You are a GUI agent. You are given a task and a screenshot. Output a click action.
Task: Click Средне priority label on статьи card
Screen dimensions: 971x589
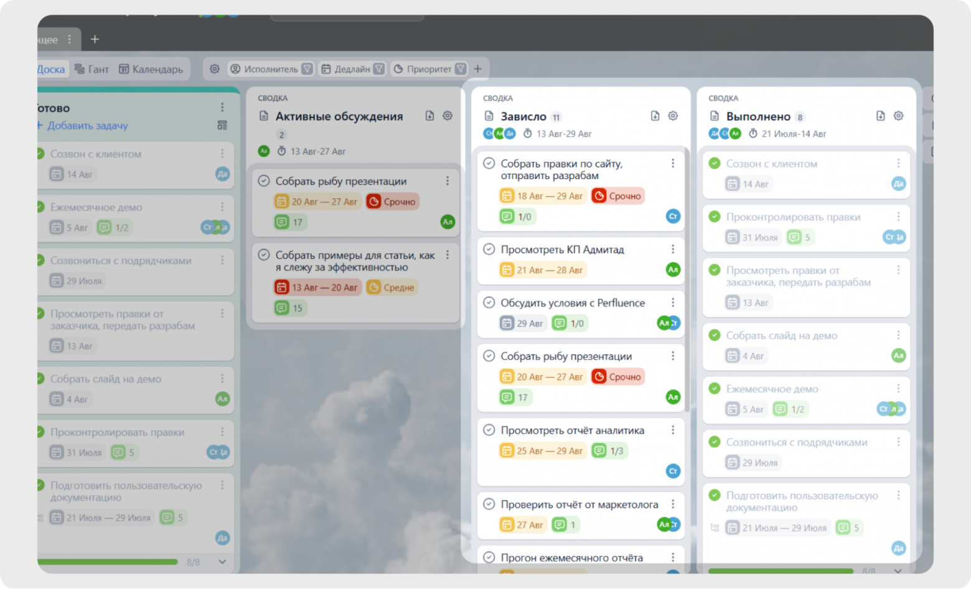[x=392, y=287]
